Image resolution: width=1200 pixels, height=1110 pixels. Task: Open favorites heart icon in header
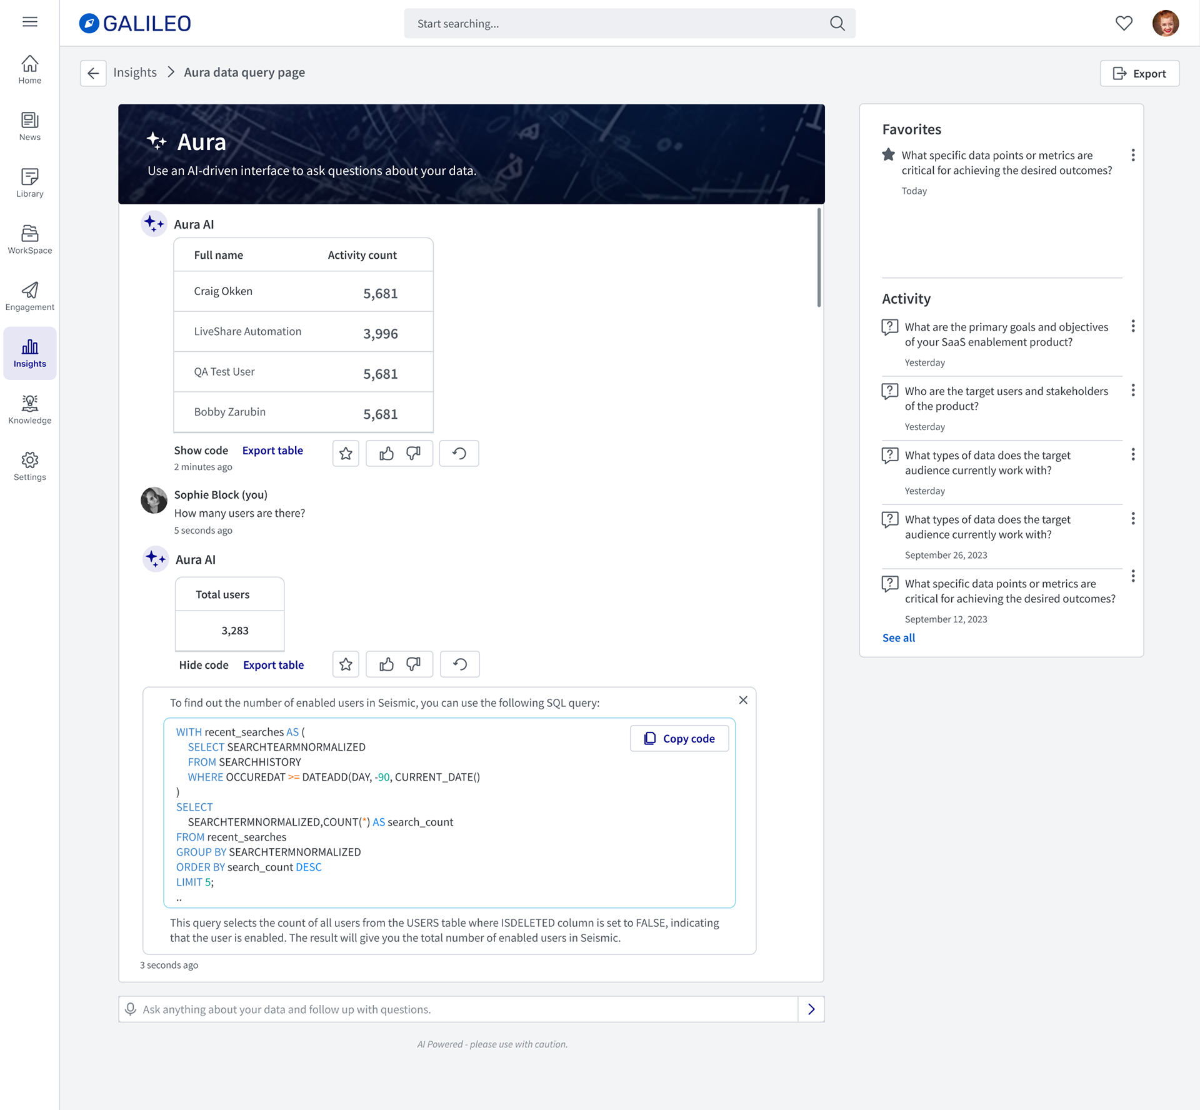click(1124, 23)
